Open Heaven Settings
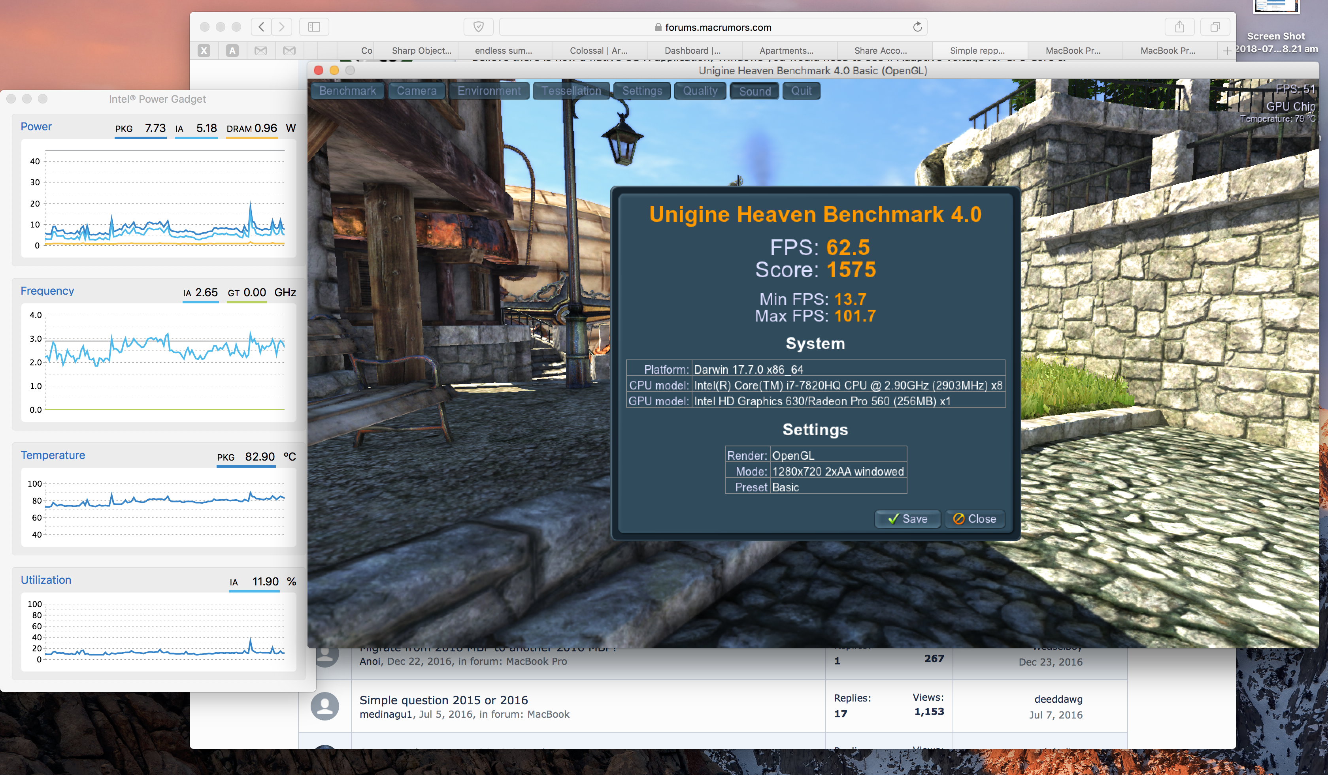This screenshot has width=1328, height=775. [642, 91]
